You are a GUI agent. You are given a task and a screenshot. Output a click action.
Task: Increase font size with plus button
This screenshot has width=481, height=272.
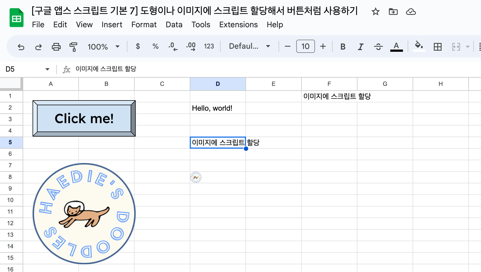point(323,46)
